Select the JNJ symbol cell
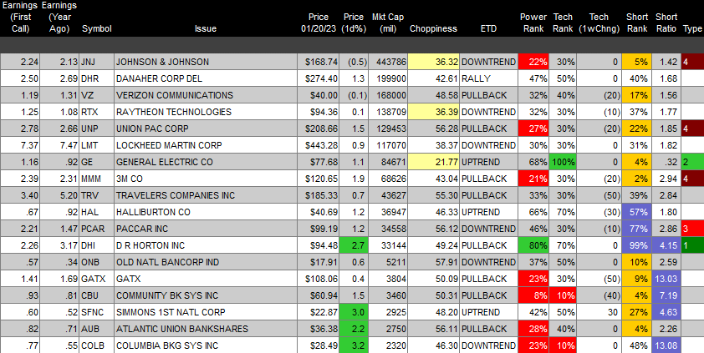The height and width of the screenshot is (353, 704). click(x=96, y=62)
